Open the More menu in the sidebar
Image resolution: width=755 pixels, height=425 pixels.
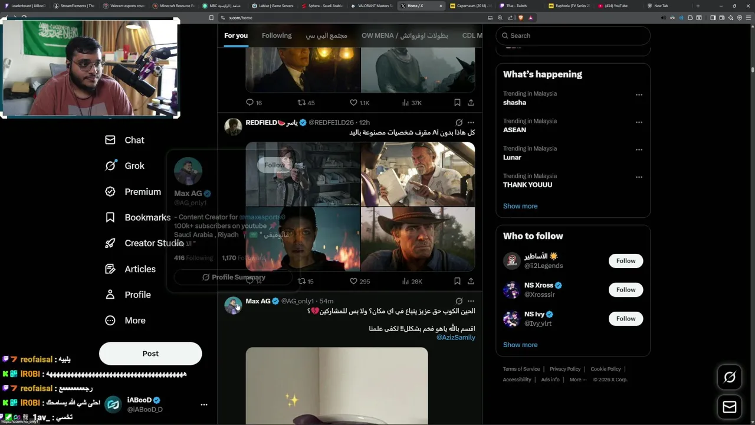click(125, 321)
